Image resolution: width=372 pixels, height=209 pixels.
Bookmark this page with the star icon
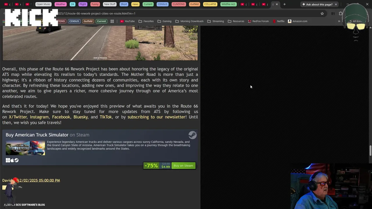point(322,13)
